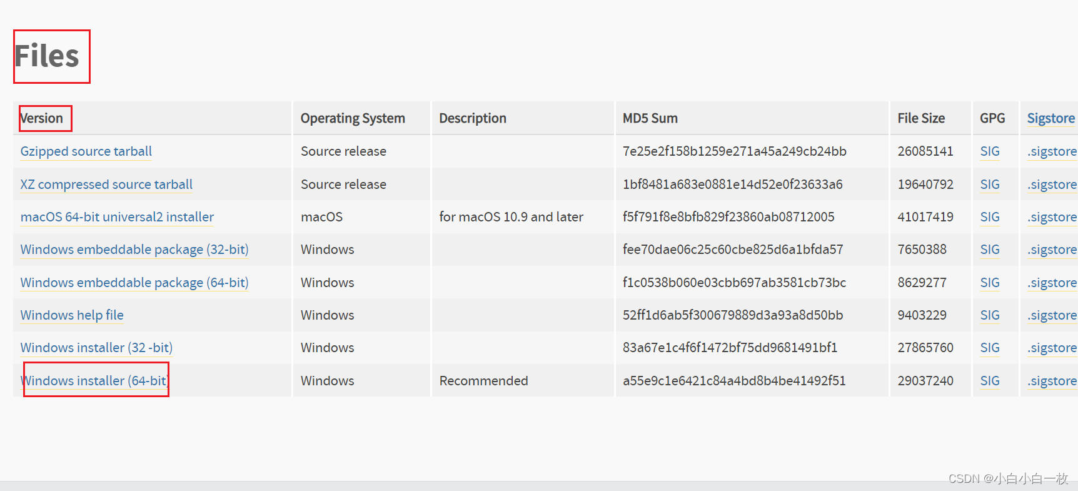The width and height of the screenshot is (1078, 491).
Task: Download the XZ compressed source tarball
Action: coord(106,185)
